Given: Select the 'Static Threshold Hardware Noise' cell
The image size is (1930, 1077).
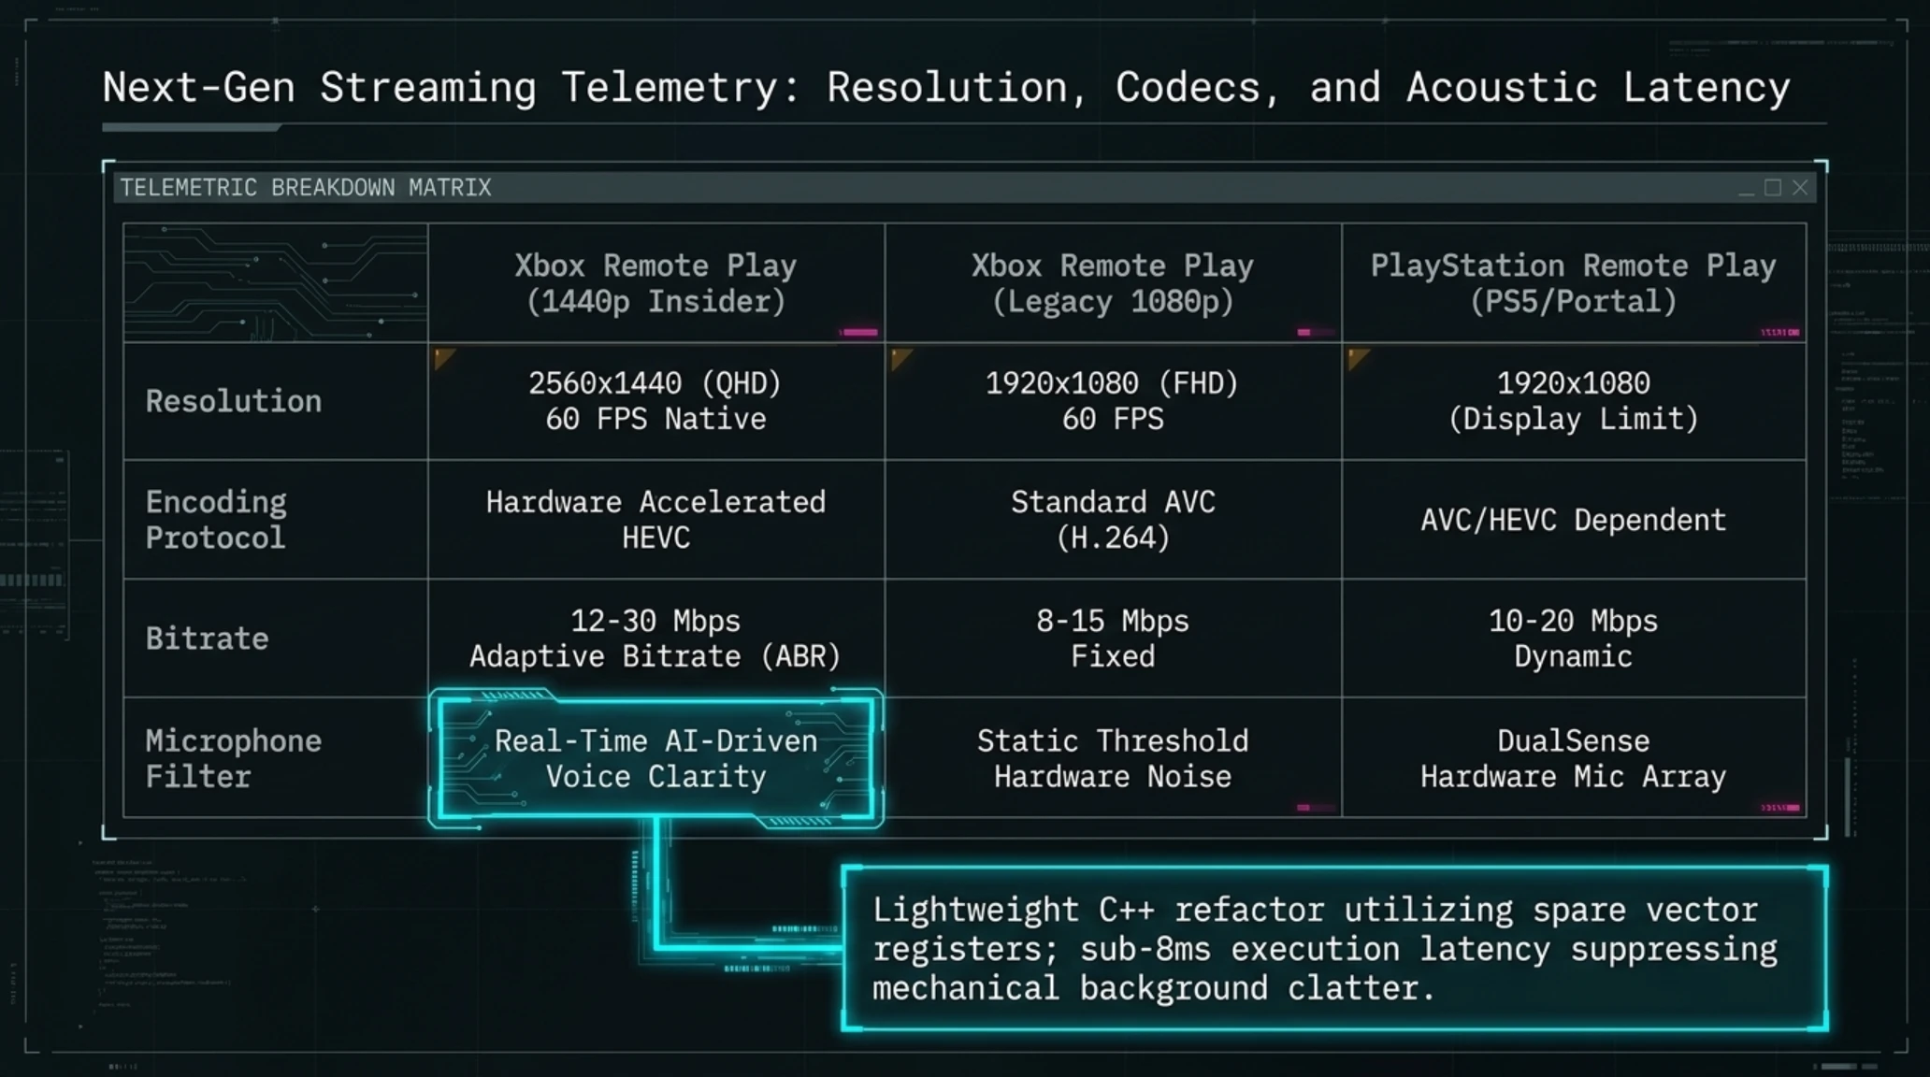Looking at the screenshot, I should tap(1113, 758).
